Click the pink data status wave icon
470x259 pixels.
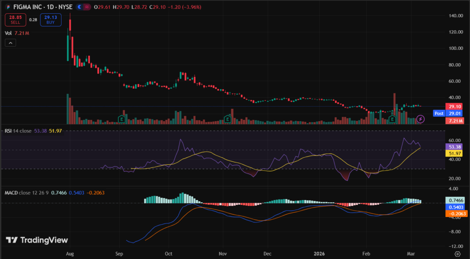click(x=87, y=7)
